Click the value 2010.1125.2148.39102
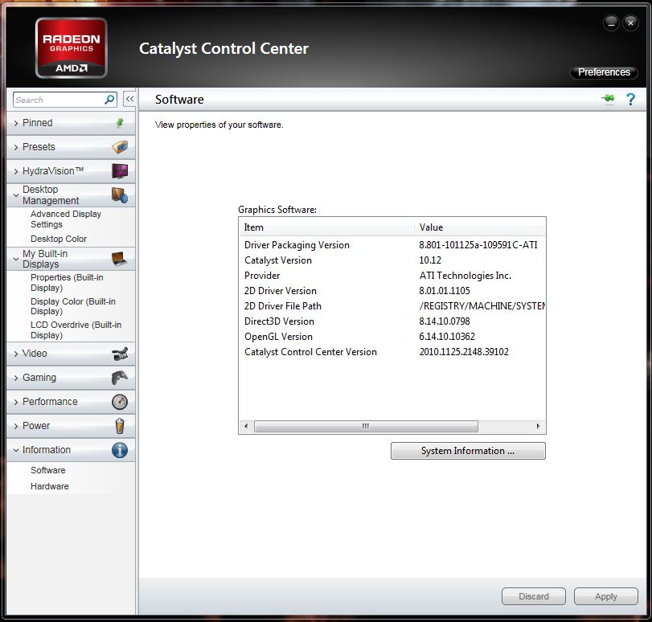The height and width of the screenshot is (622, 652). pos(464,352)
